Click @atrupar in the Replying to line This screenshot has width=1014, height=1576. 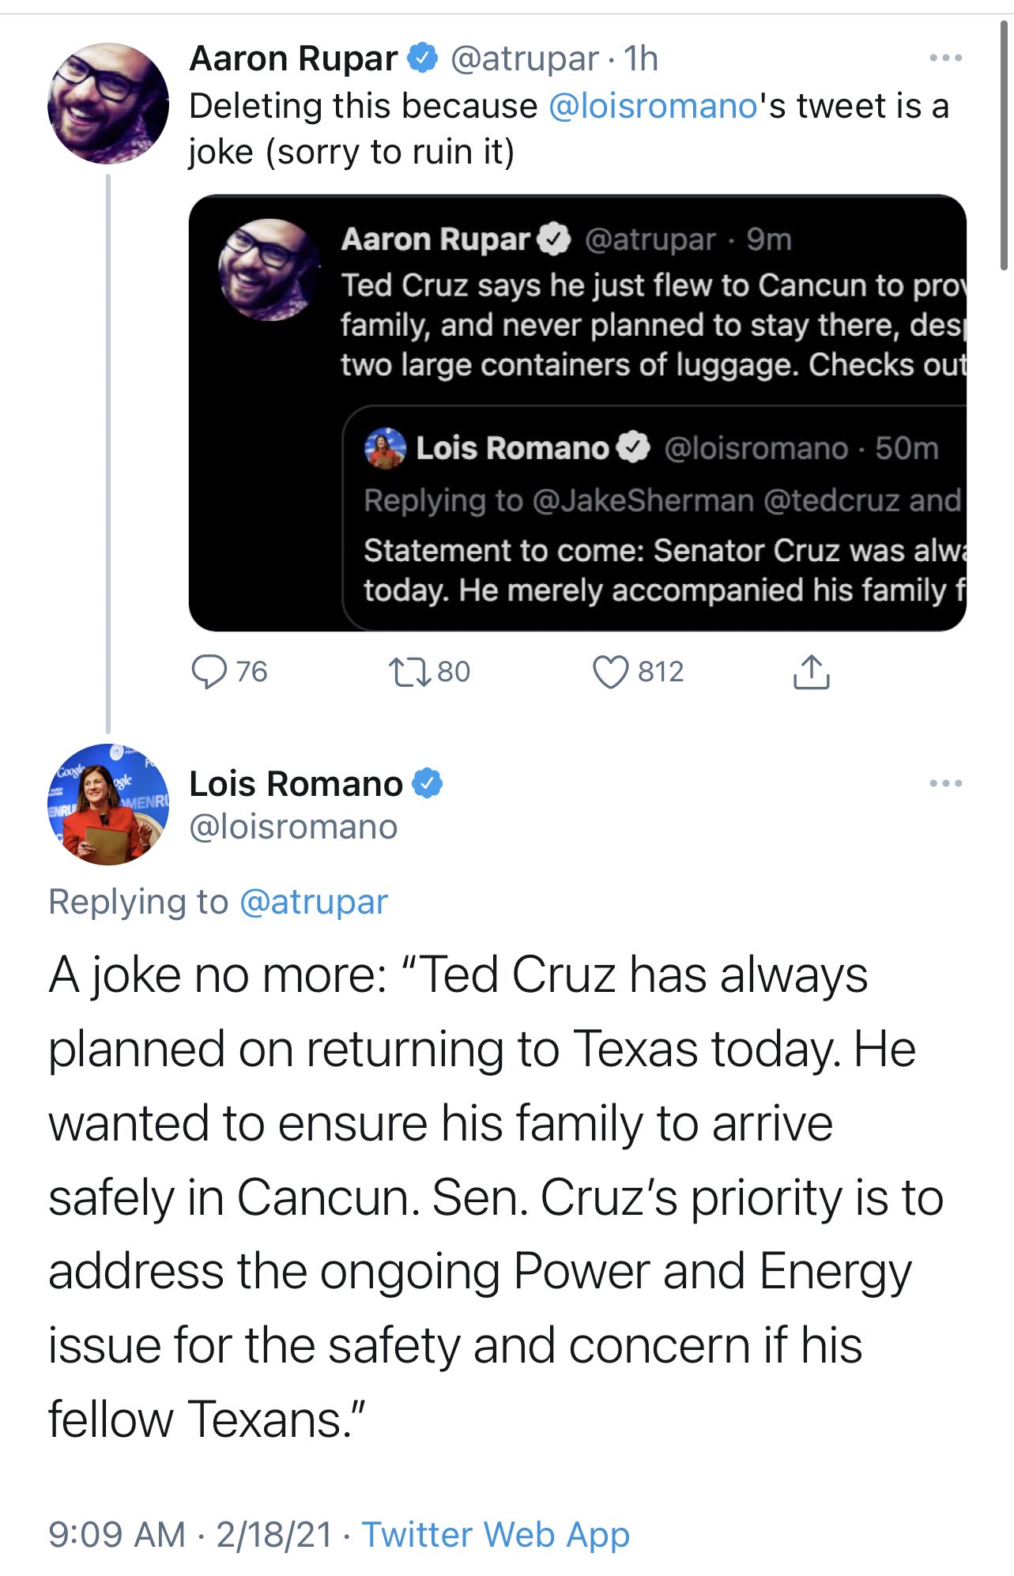click(x=313, y=902)
